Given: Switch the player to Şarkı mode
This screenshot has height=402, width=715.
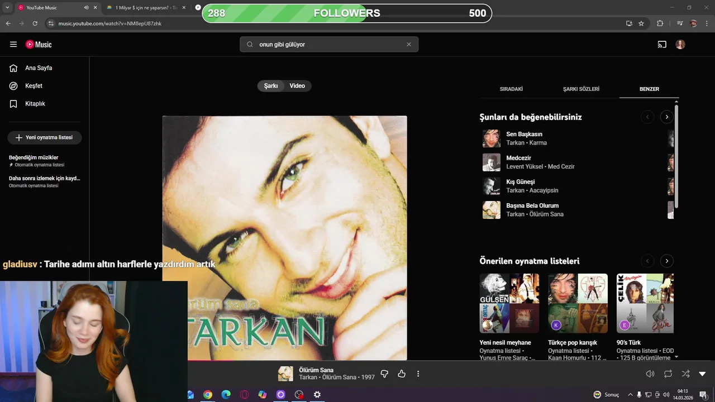Looking at the screenshot, I should (271, 86).
